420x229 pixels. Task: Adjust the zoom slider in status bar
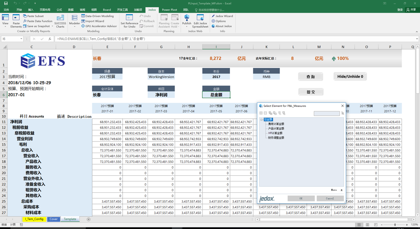pos(395,225)
